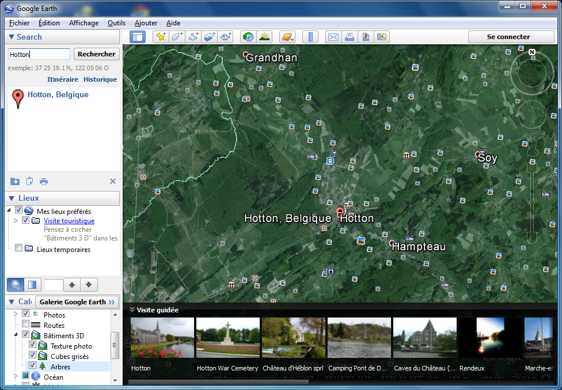Click the Itinéraire link
562x390 pixels.
(x=63, y=79)
